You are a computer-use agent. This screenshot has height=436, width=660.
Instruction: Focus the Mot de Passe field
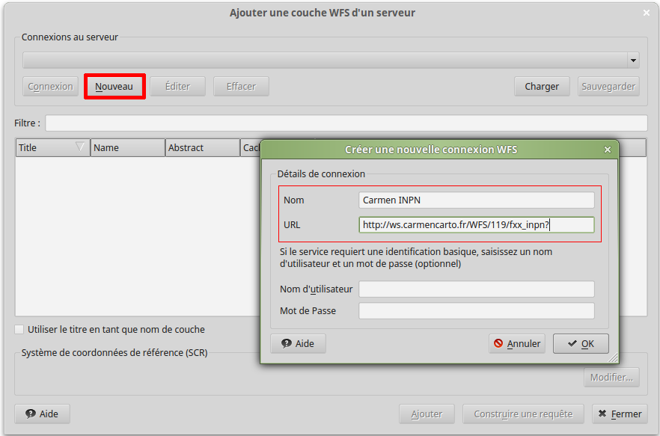(x=476, y=310)
